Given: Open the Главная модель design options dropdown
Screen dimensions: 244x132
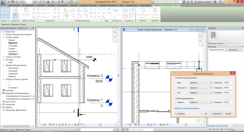Looking at the screenshot, I should [x=141, y=130].
